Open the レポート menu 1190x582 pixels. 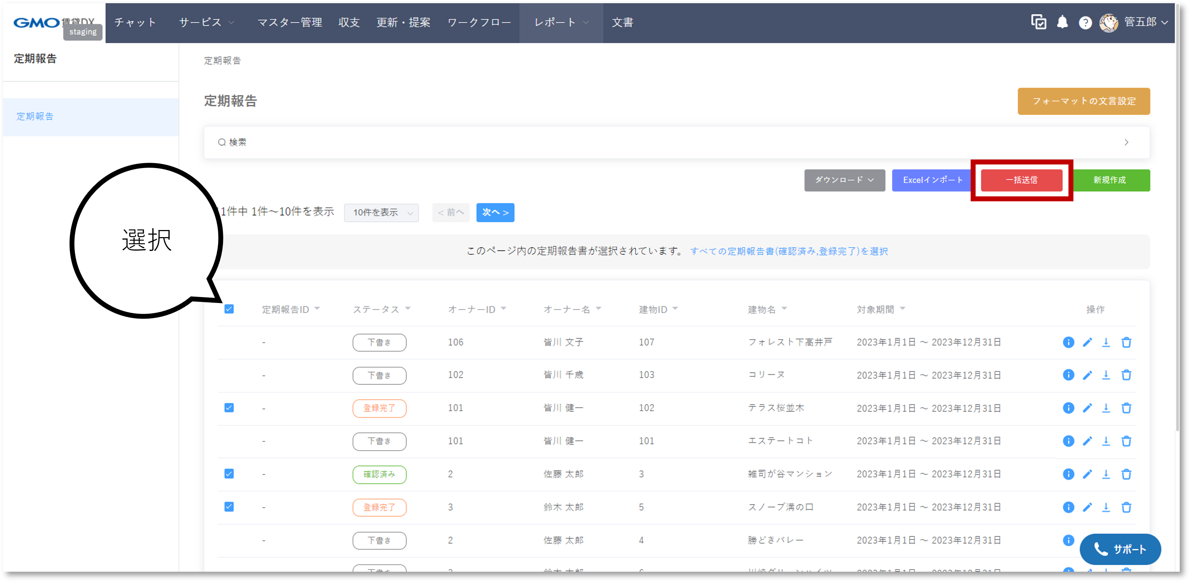(555, 22)
